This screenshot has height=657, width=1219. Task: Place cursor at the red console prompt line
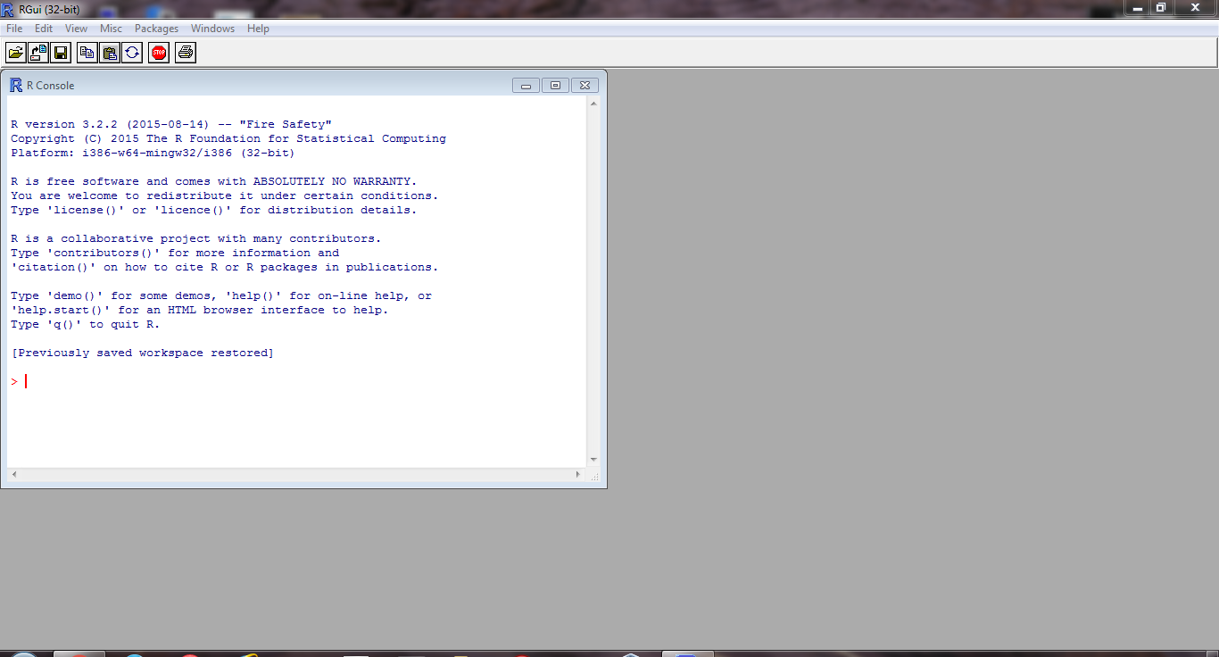coord(296,381)
